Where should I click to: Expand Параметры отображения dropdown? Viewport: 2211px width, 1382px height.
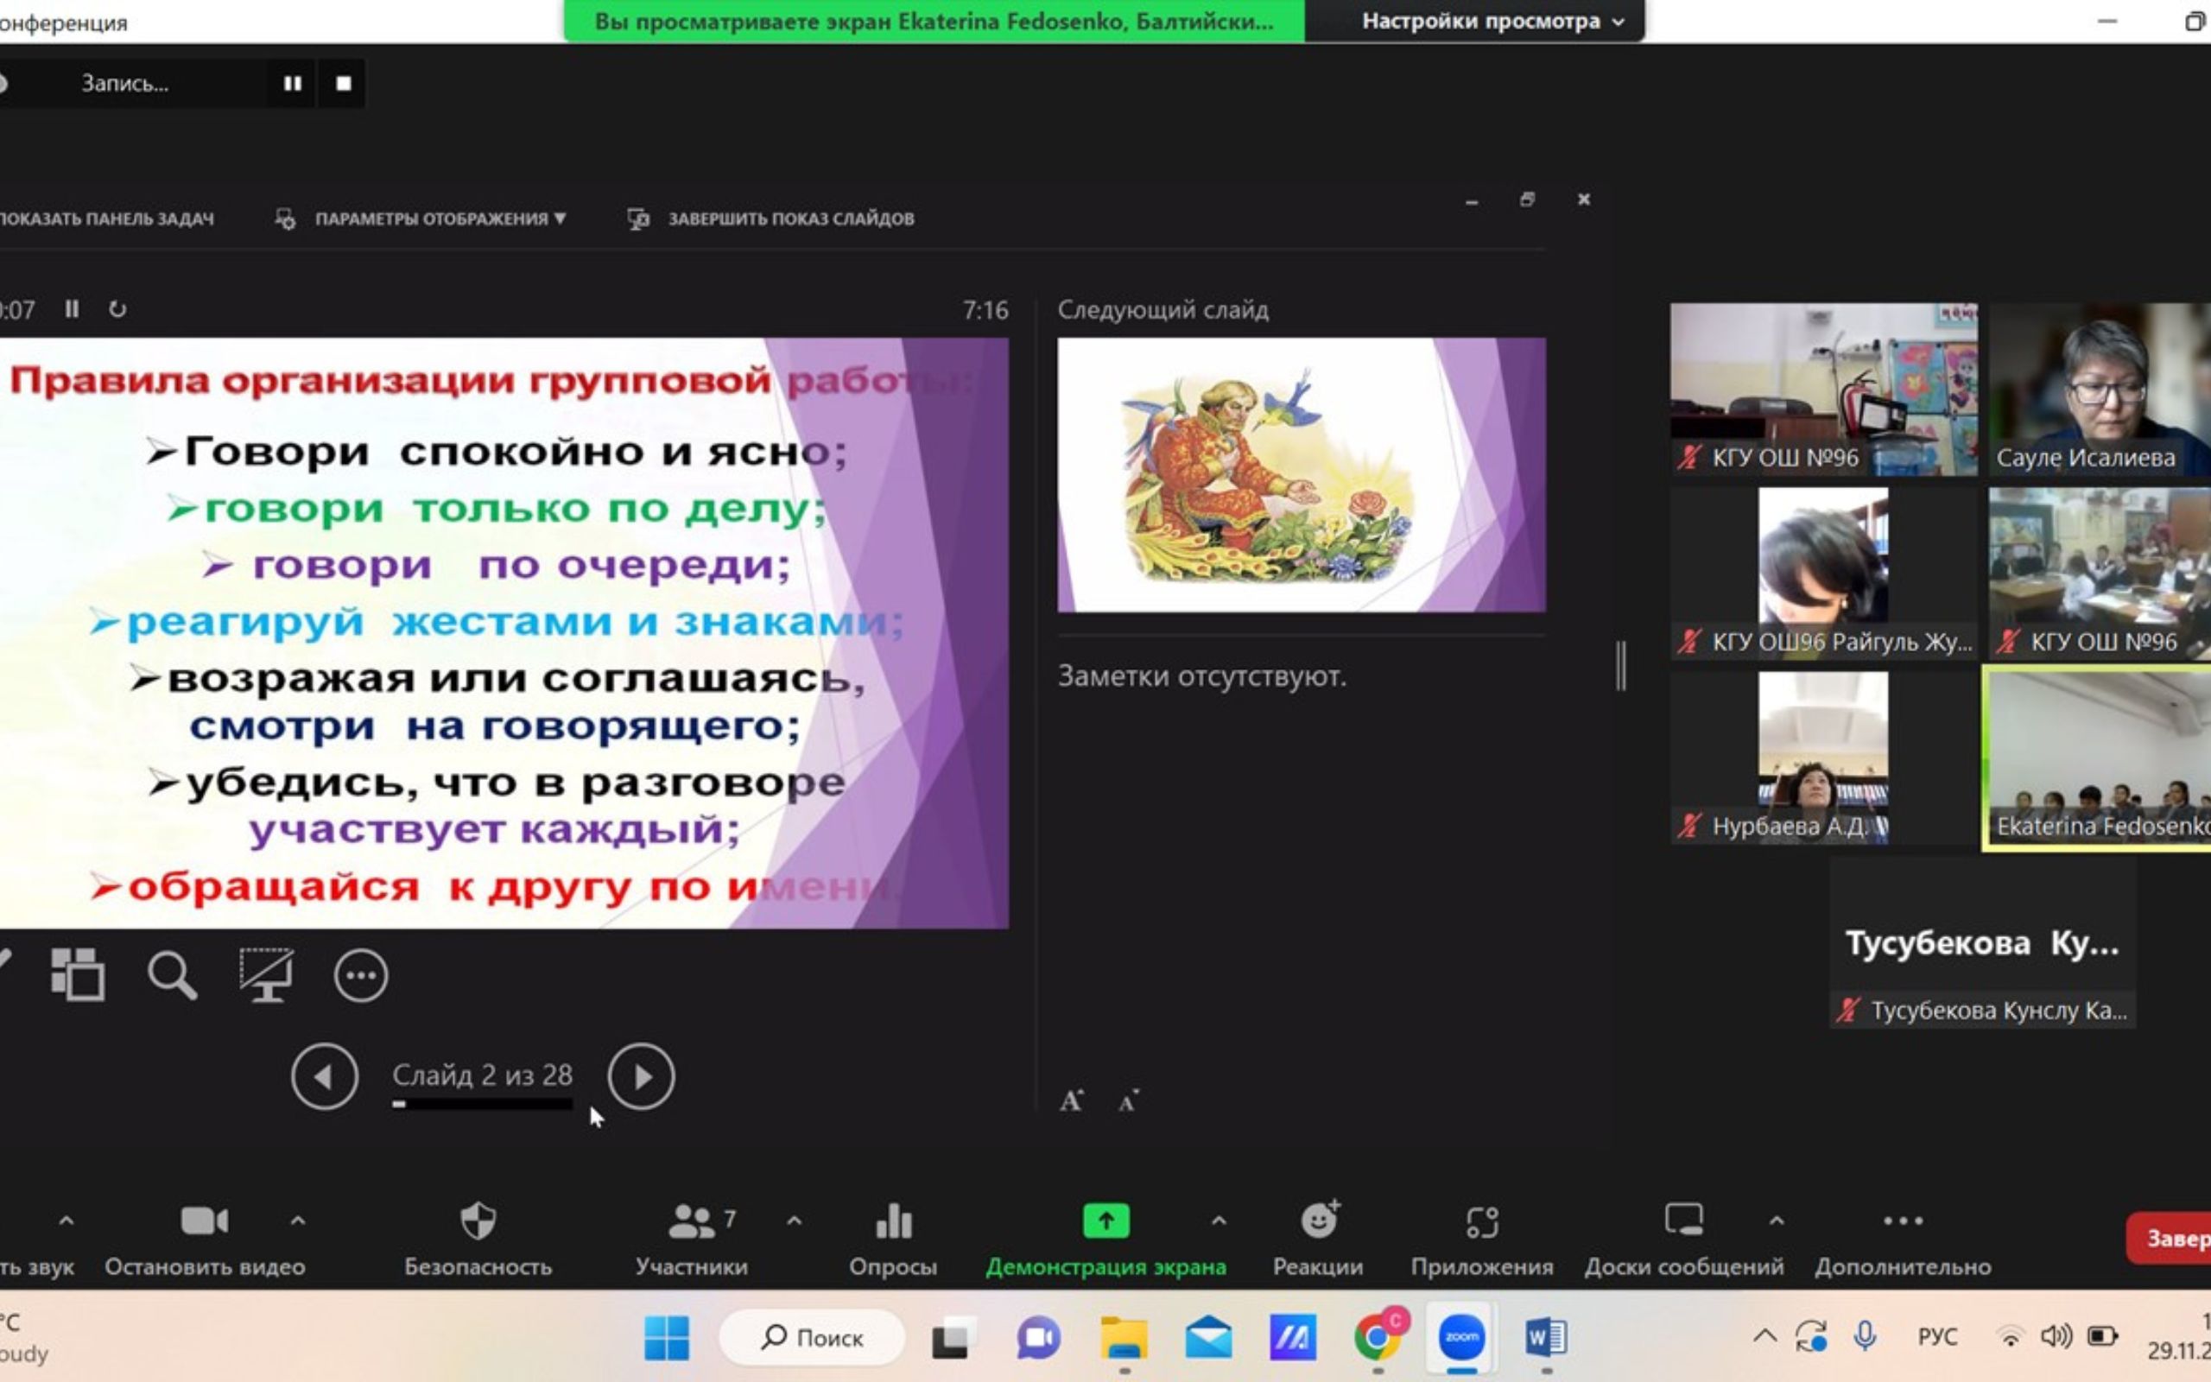[x=440, y=219]
